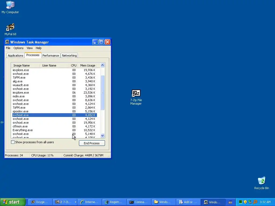Enable Show processes from all users

coord(13,142)
